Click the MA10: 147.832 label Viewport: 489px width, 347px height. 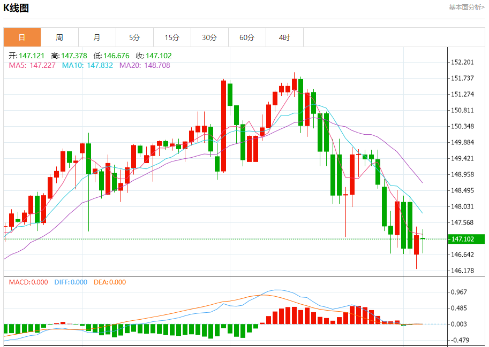(x=87, y=65)
